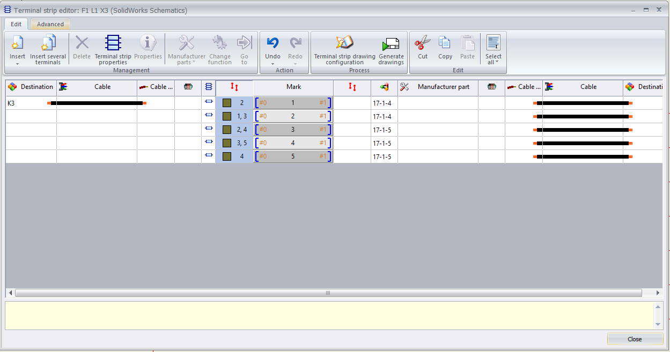Viewport: 670px width, 352px height.
Task: Click the K3 destination cell
Action: (31, 103)
